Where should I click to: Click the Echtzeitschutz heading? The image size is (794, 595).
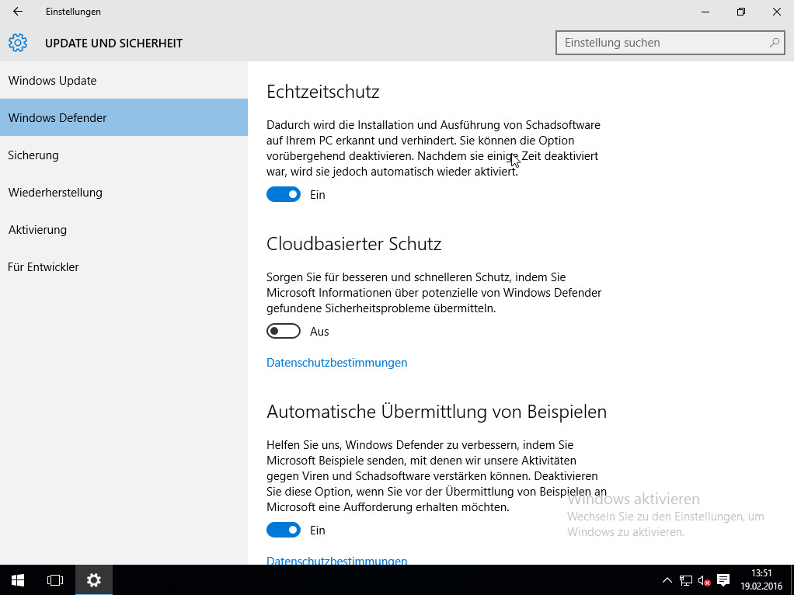click(x=323, y=92)
